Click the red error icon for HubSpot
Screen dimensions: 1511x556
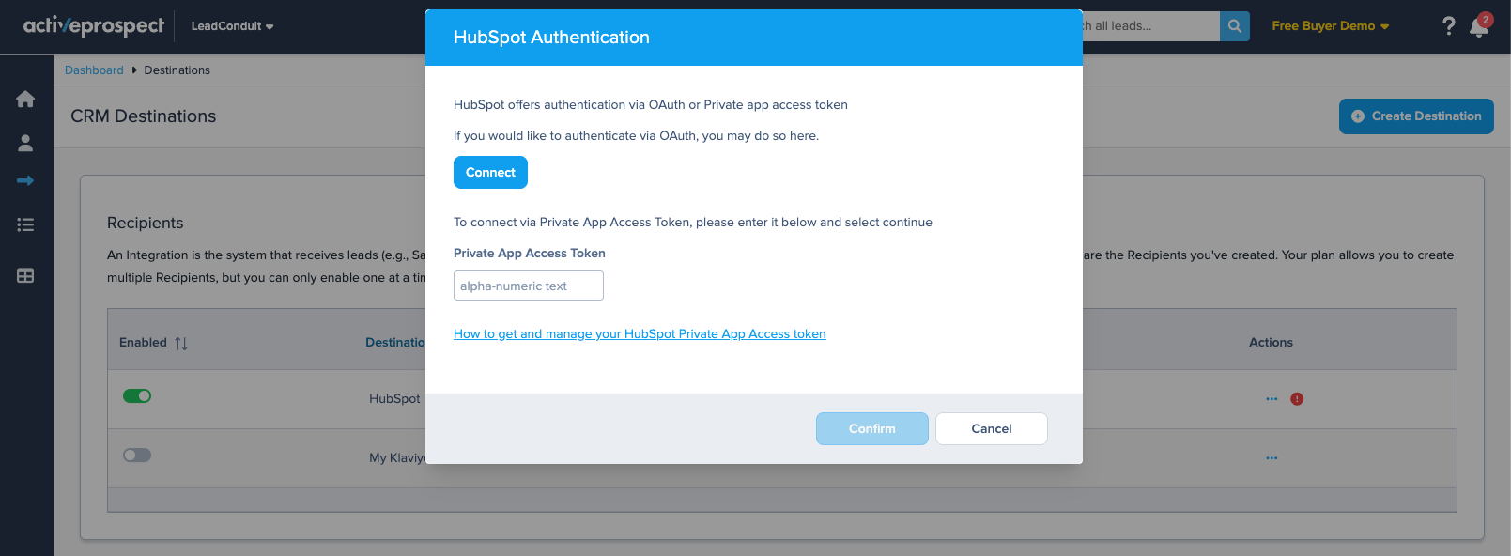point(1297,399)
